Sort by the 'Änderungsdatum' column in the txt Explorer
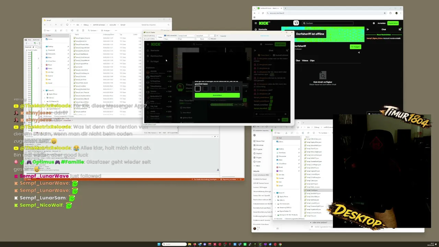 tap(108, 34)
